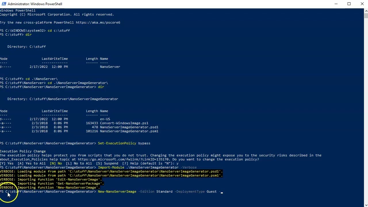This screenshot has width=368, height=207.
Task: Click '[S] Suspend' option text
Action: tap(107, 163)
